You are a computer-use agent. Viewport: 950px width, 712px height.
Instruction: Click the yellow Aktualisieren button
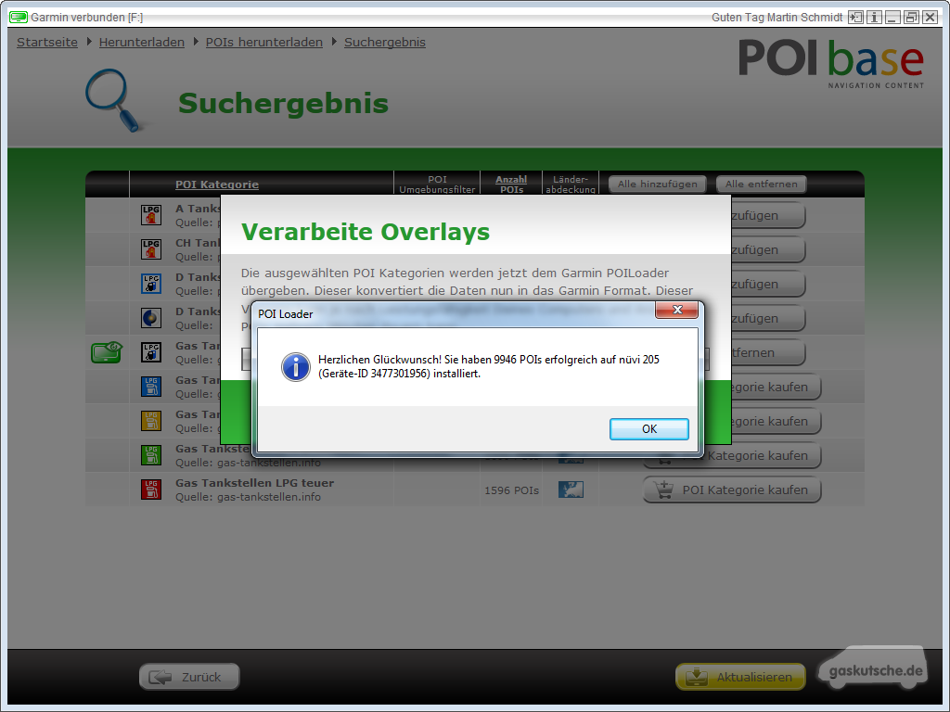point(740,677)
